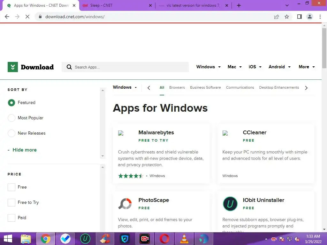Click the browser forward arrow
The height and width of the screenshot is (245, 327).
[x=17, y=17]
